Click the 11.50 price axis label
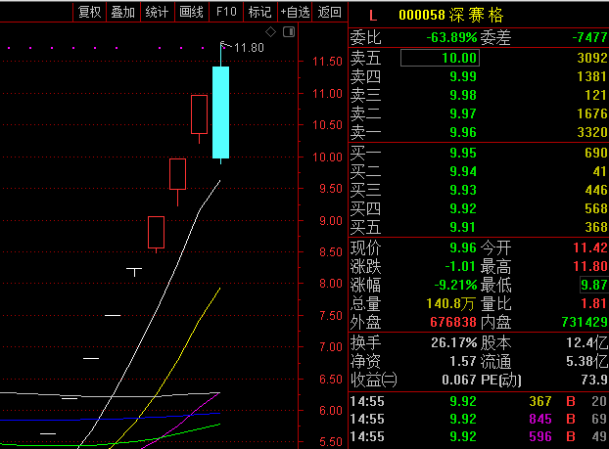Screen dimensions: 609x449 click(327, 62)
